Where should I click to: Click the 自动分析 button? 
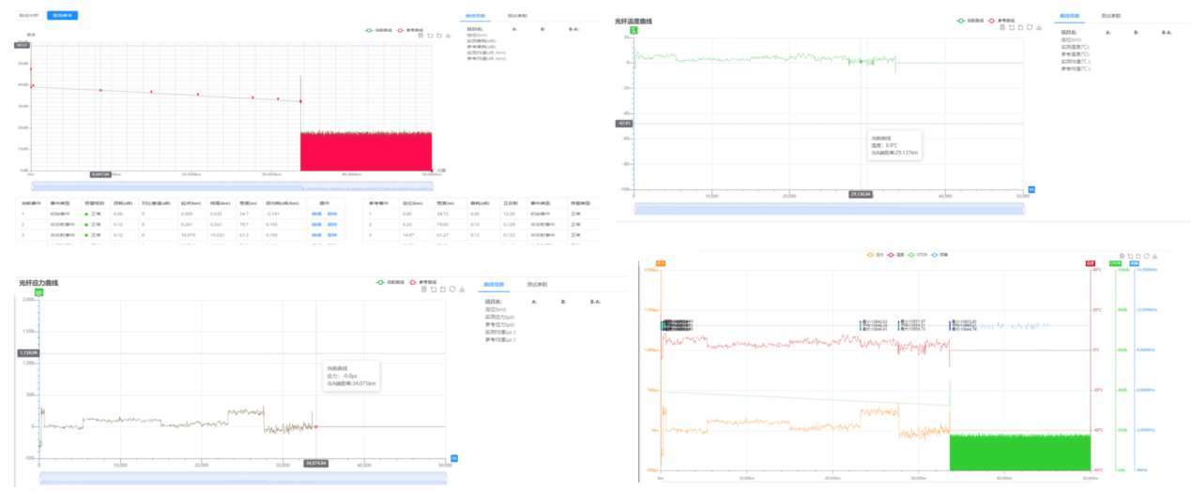coord(29,16)
